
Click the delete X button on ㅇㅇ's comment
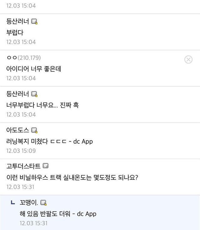click(x=188, y=59)
